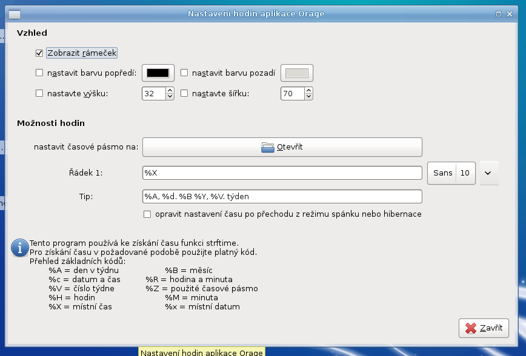
Task: Click the Otevřít timezone button
Action: coord(282,147)
